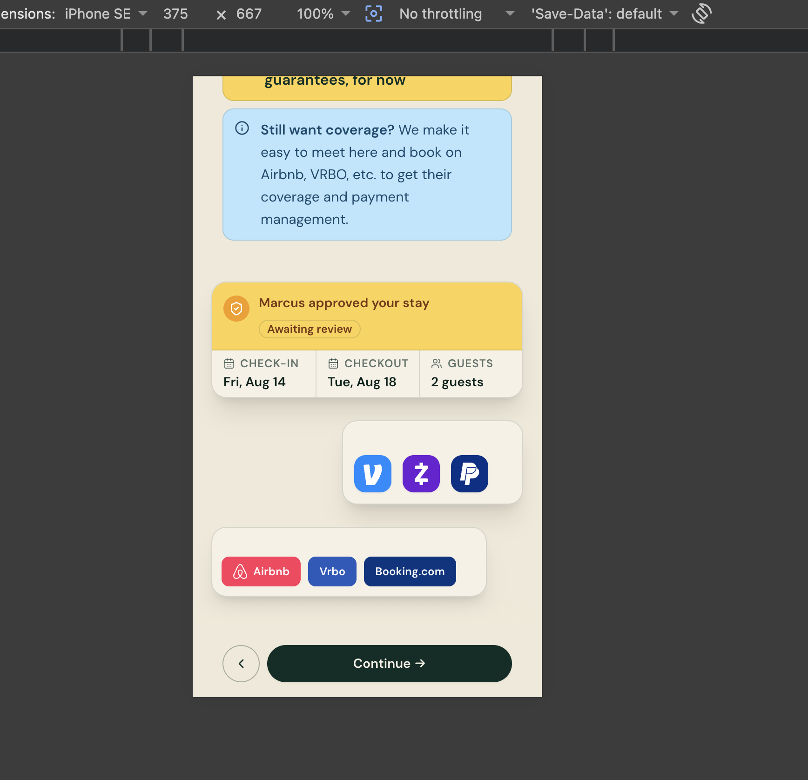Click the 'Fri, Aug 14' check-in date
This screenshot has height=780, width=808.
255,382
